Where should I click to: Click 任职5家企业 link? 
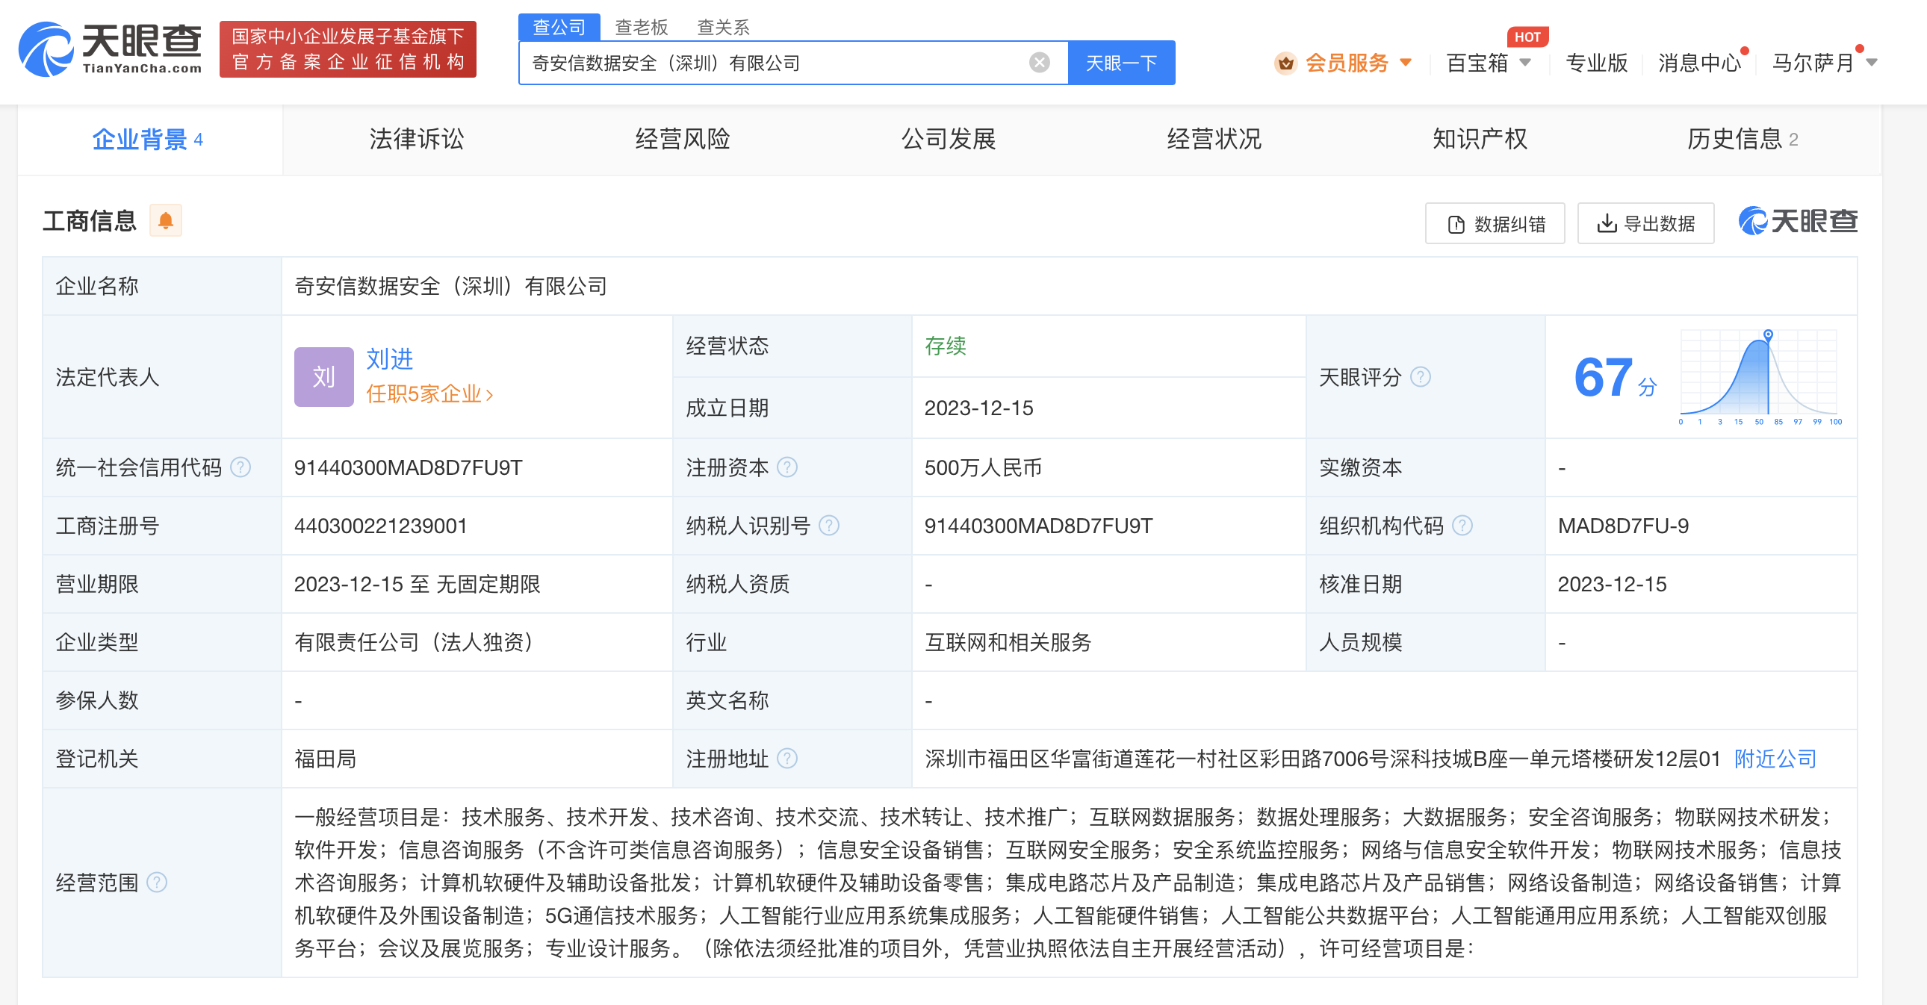point(429,394)
